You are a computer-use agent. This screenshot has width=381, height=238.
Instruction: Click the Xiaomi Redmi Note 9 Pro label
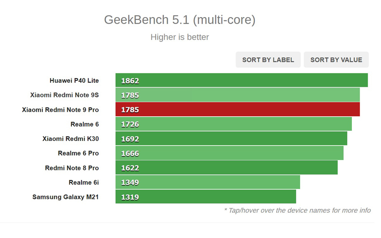(60, 109)
